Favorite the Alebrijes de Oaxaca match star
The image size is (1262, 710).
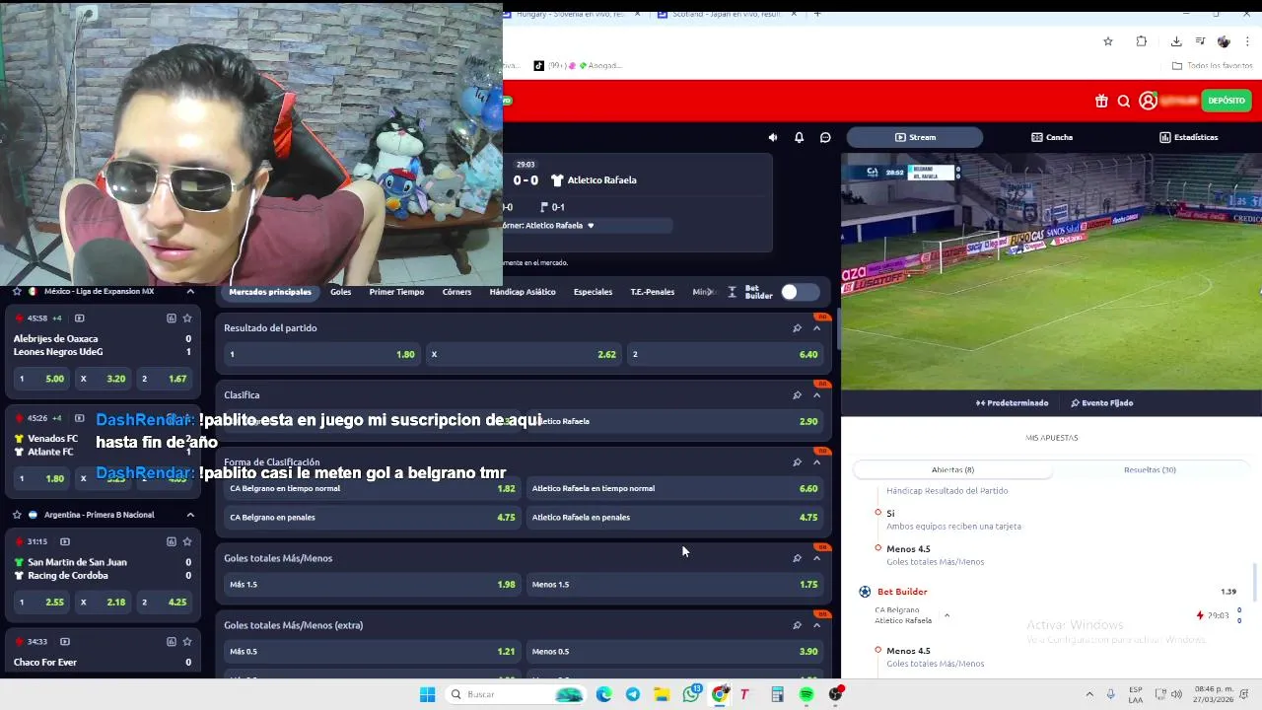pyautogui.click(x=187, y=319)
